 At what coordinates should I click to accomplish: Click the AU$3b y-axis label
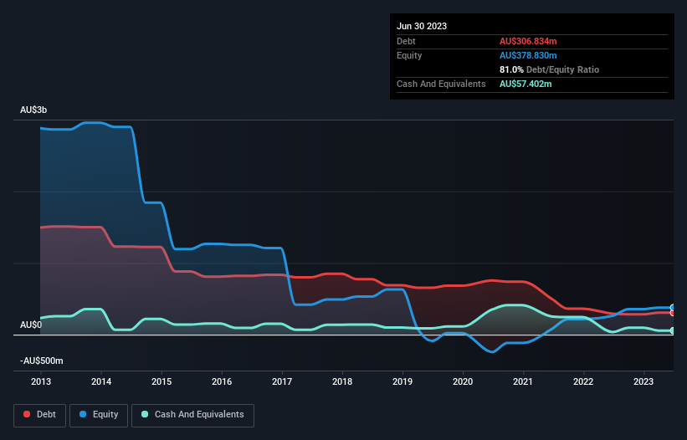(33, 110)
